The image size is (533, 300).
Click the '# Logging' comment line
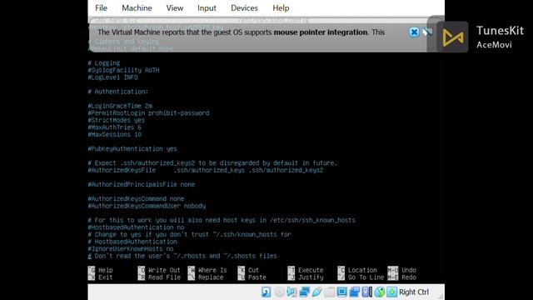tap(103, 63)
